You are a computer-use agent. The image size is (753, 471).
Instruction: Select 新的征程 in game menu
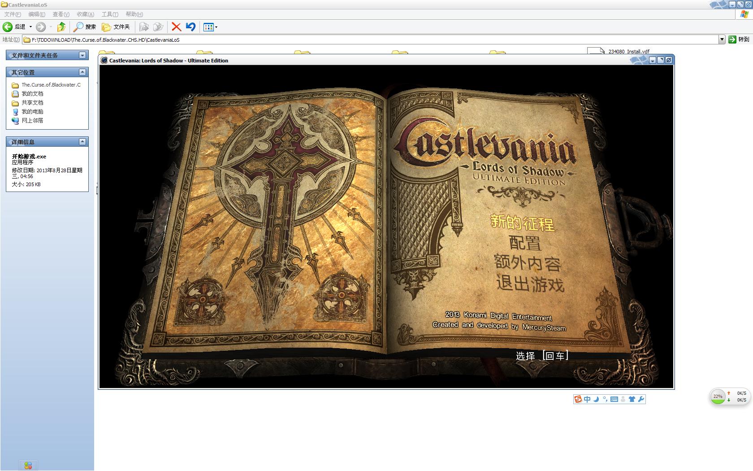point(523,222)
